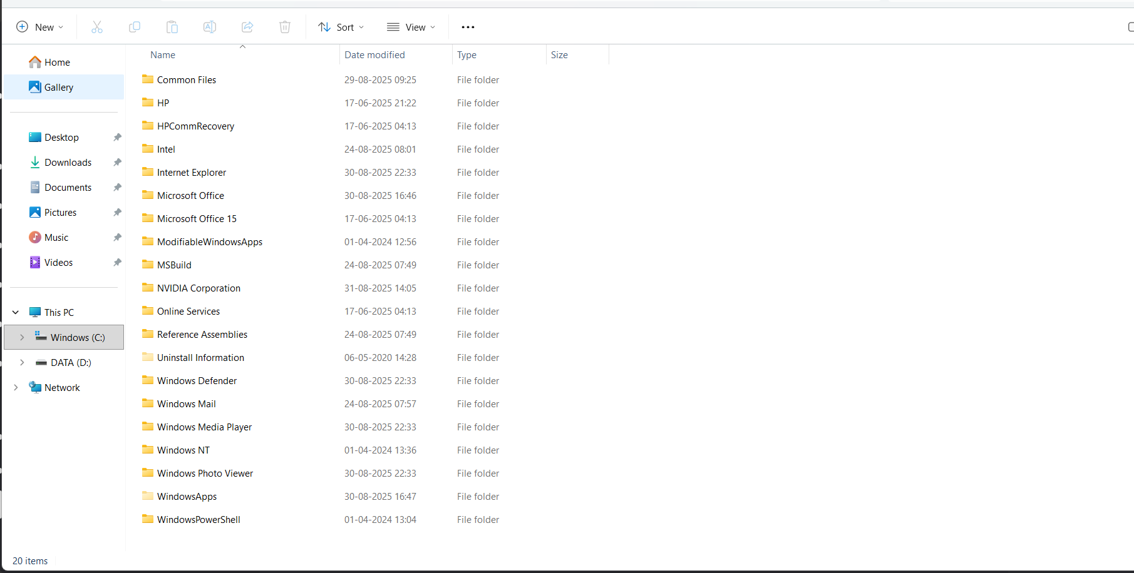
Task: Click the Paste clipboard icon
Action: click(172, 27)
